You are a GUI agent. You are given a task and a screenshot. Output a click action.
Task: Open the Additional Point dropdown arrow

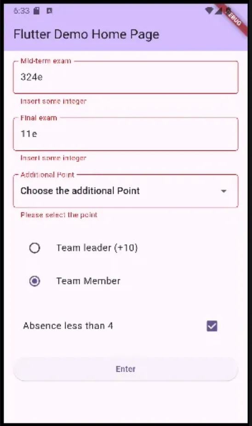click(224, 191)
